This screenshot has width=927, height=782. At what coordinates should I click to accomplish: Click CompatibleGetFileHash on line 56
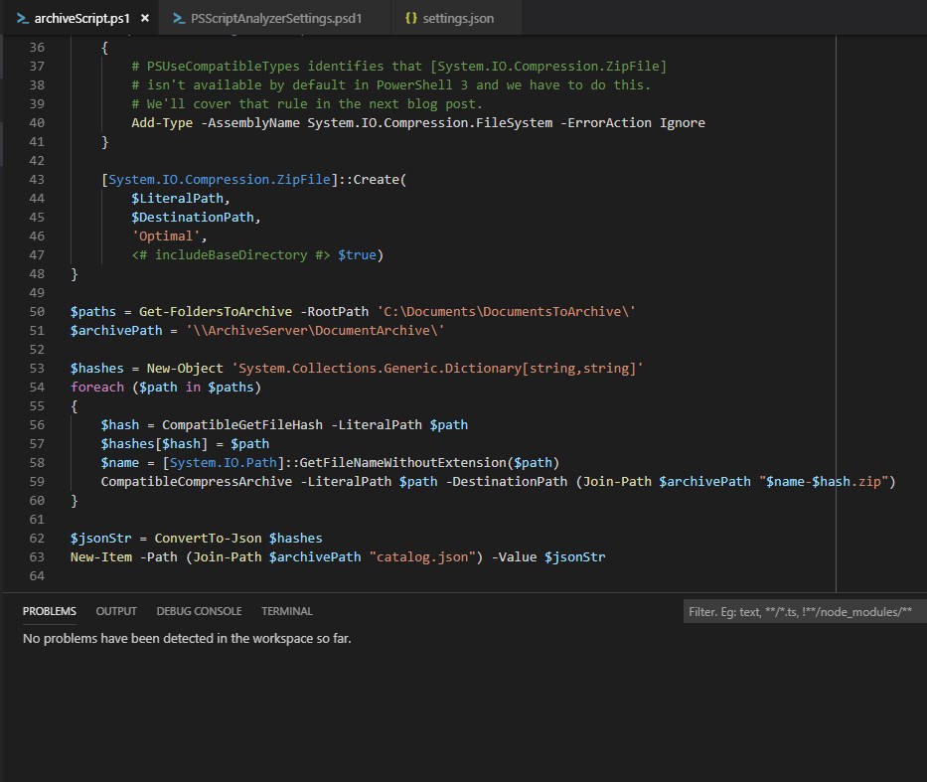point(242,425)
